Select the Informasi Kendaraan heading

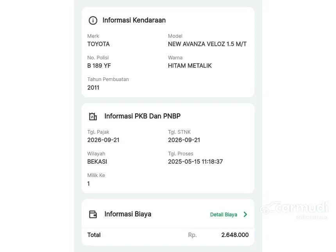click(134, 20)
